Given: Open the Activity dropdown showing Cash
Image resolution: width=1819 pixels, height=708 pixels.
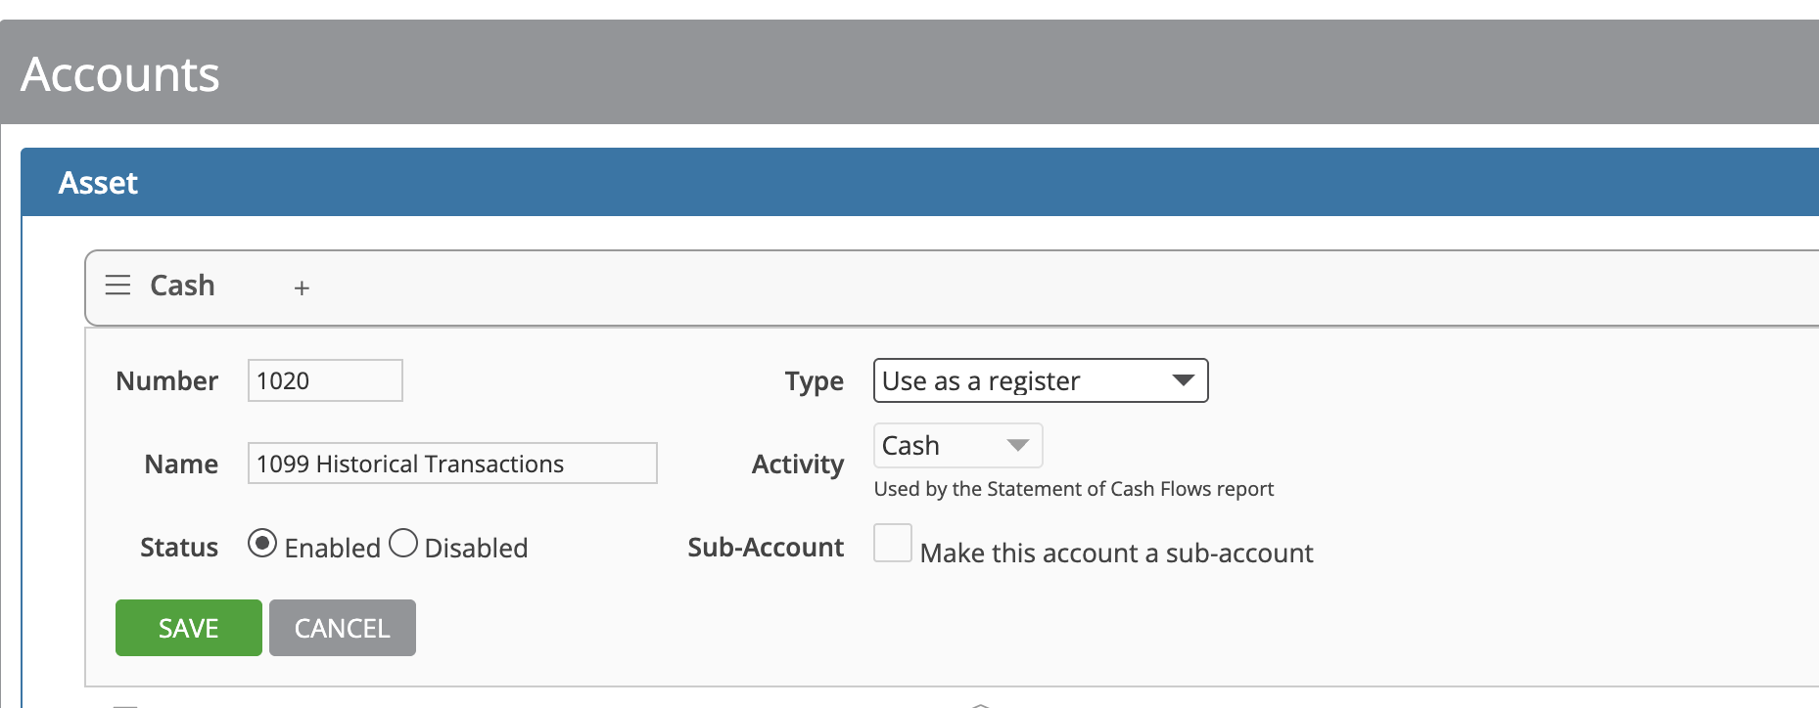Looking at the screenshot, I should coord(957,446).
